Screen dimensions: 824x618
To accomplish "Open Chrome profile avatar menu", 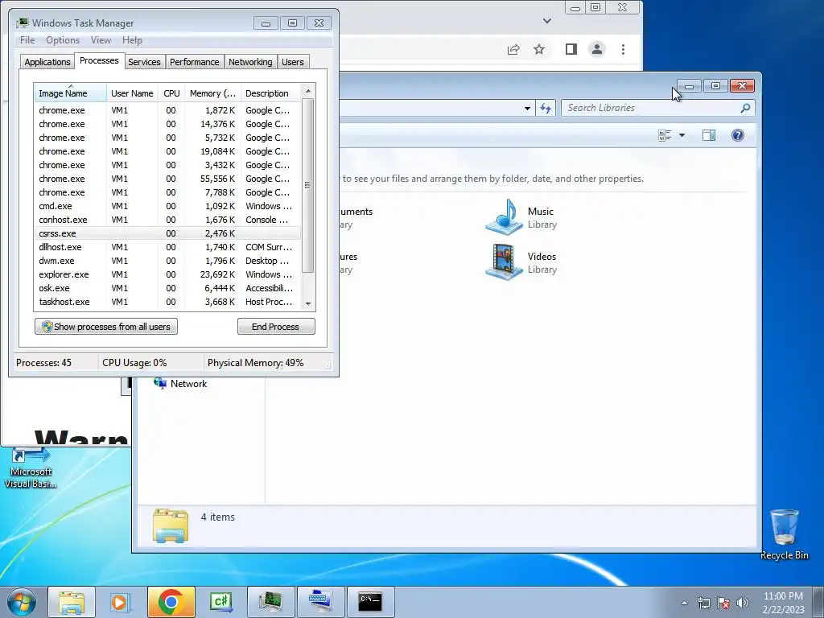I will [x=597, y=49].
